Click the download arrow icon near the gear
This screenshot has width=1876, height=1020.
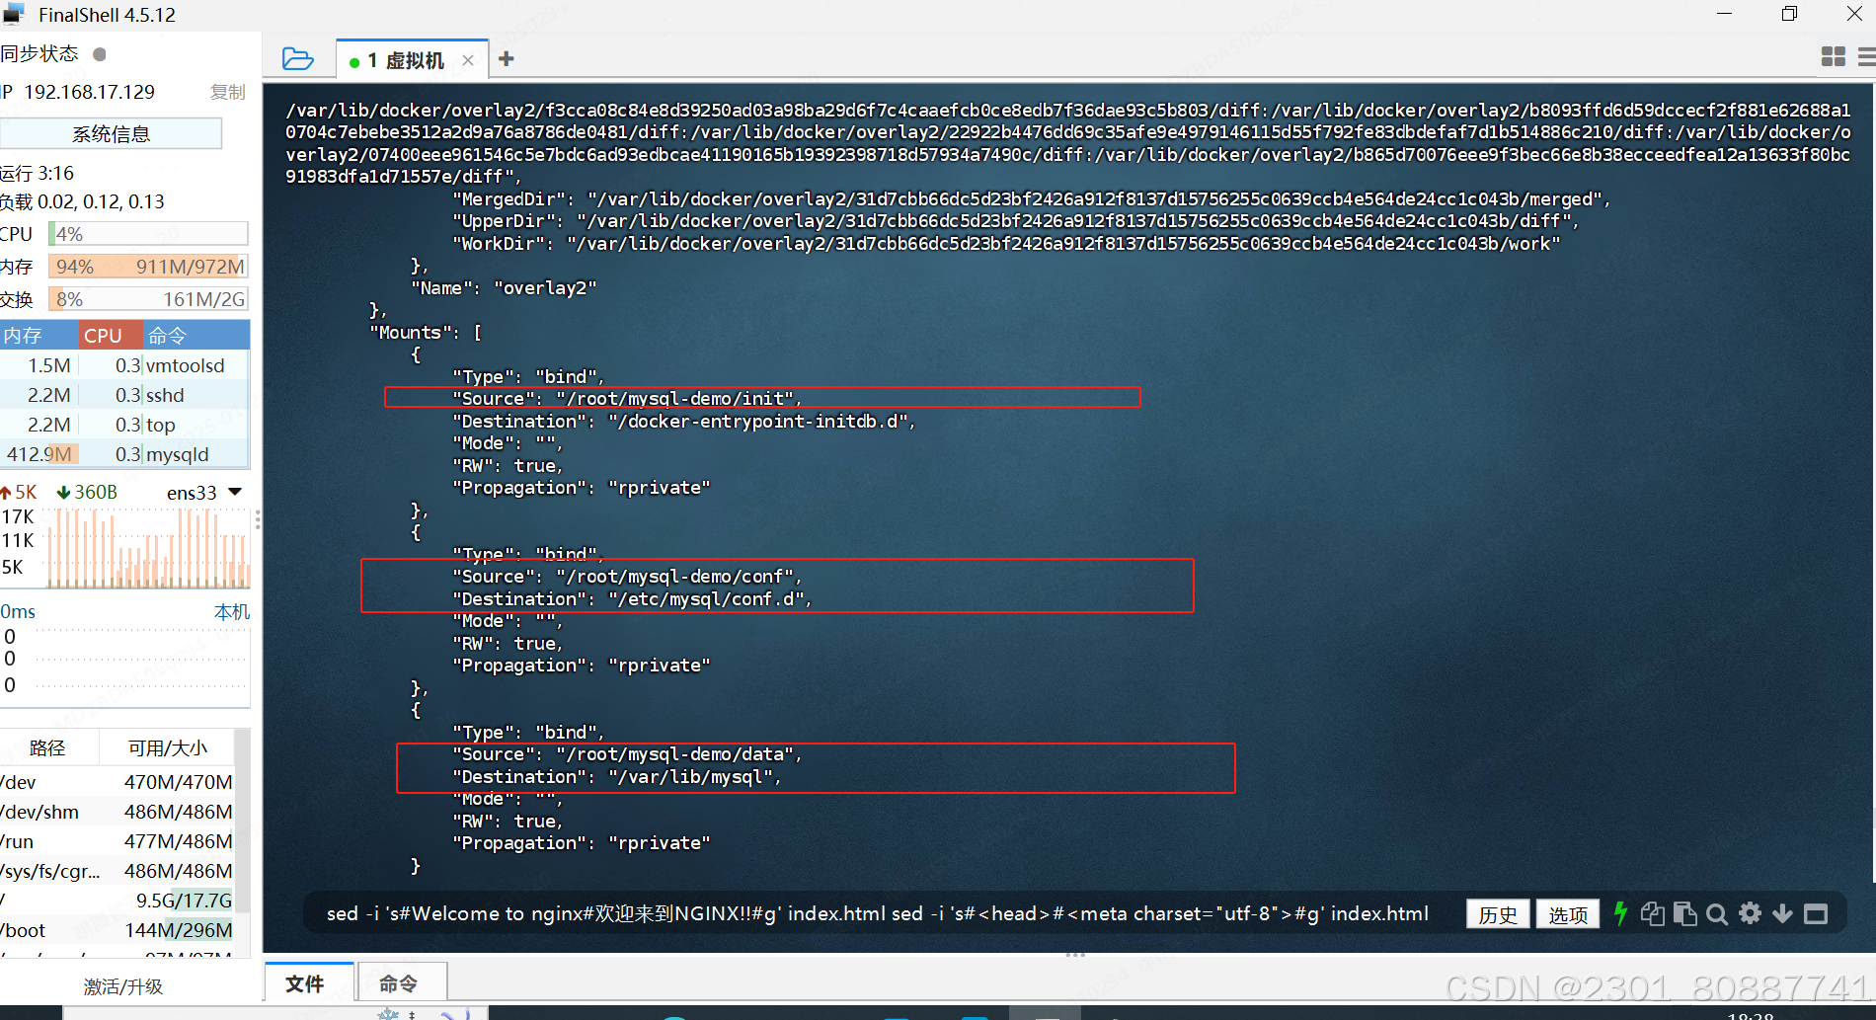[1782, 913]
